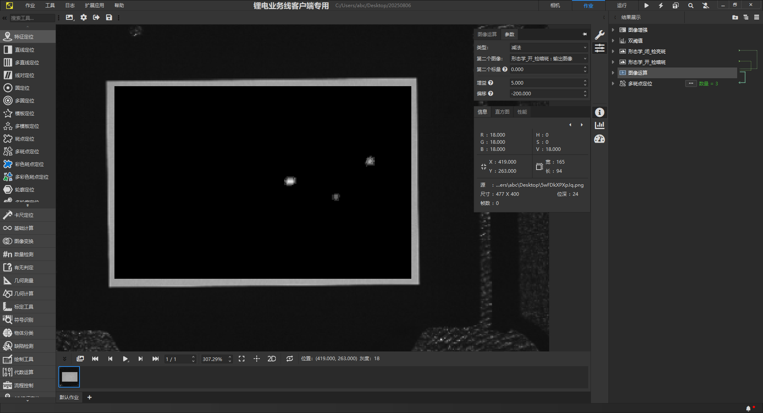The width and height of the screenshot is (763, 413).
Task: Click the wrench parameter icon
Action: (599, 35)
